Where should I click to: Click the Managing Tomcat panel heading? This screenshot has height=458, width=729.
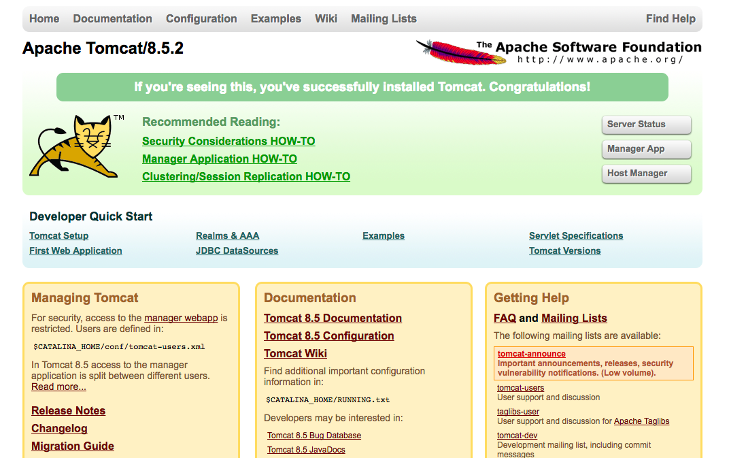[x=84, y=298]
